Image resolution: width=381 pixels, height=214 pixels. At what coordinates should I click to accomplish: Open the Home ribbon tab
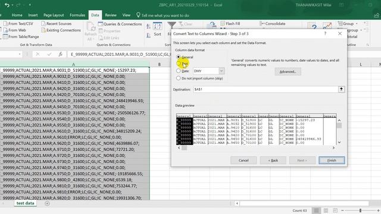pos(17,15)
